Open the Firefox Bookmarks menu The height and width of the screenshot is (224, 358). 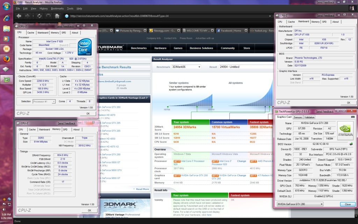pyautogui.click(x=57, y=8)
